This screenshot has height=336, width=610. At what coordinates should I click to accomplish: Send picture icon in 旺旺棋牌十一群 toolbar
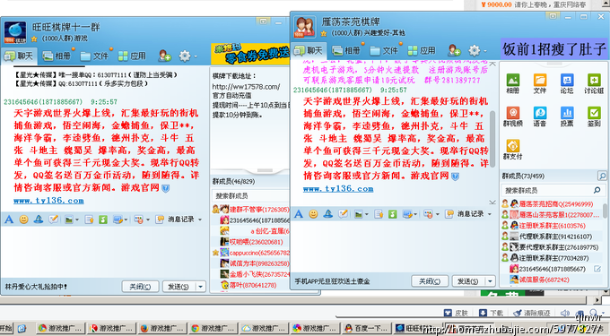69,220
